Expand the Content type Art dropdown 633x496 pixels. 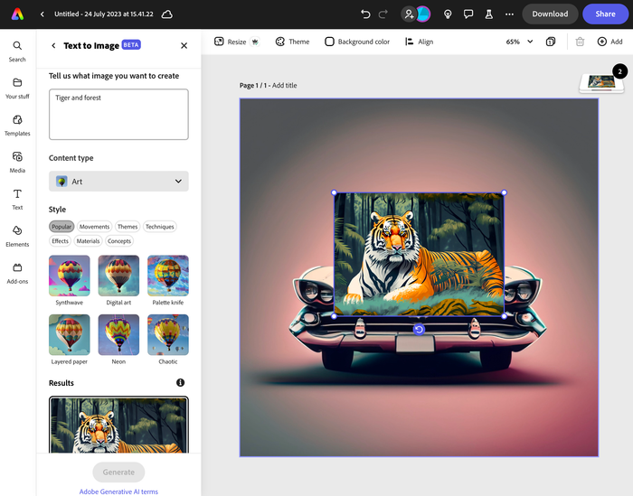(x=118, y=182)
